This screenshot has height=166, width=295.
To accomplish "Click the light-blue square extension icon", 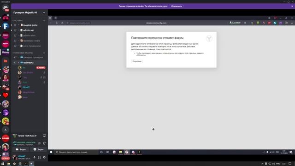I will click(x=275, y=23).
